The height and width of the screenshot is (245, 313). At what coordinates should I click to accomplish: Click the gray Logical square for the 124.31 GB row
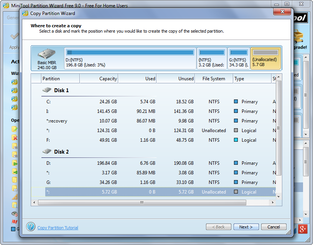[x=236, y=130]
